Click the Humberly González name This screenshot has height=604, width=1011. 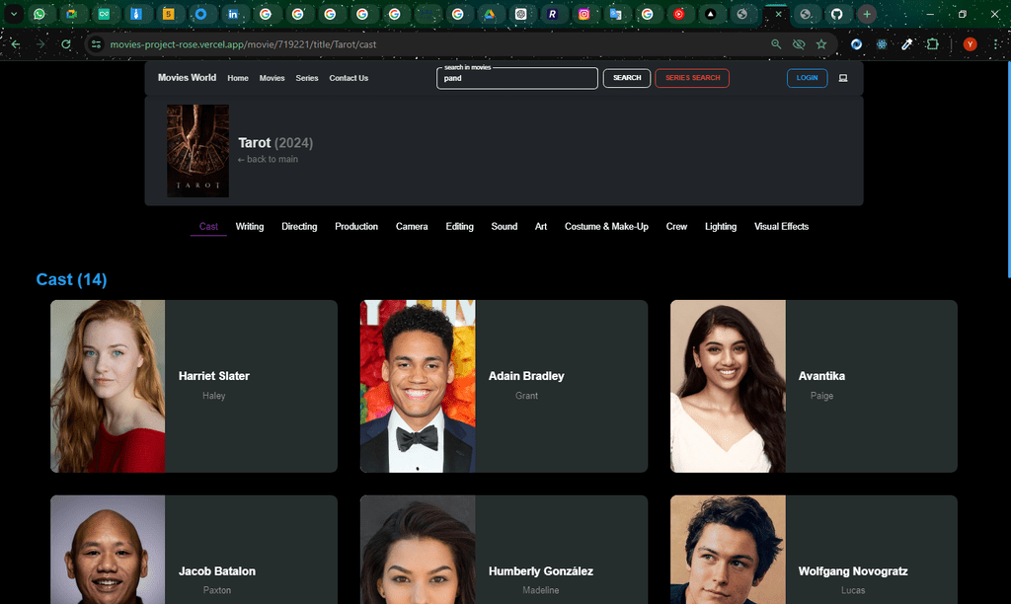[540, 571]
